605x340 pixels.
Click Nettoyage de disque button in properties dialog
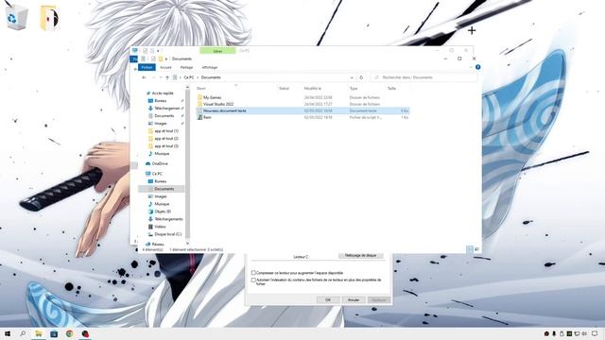tap(361, 256)
